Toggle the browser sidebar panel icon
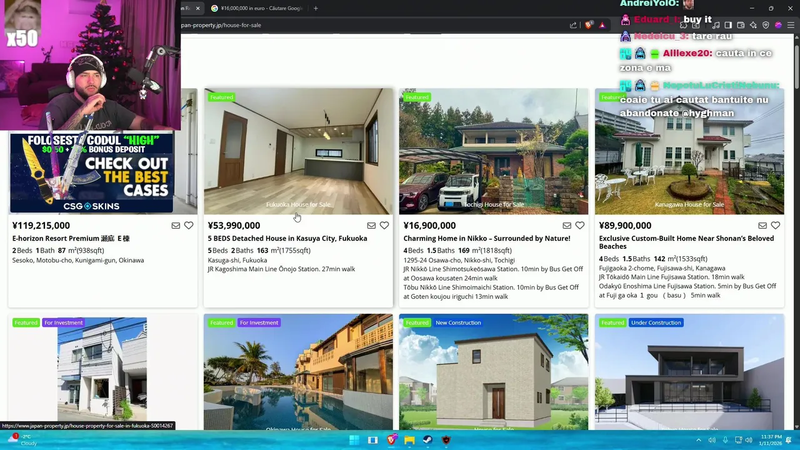800x450 pixels. coord(728,25)
